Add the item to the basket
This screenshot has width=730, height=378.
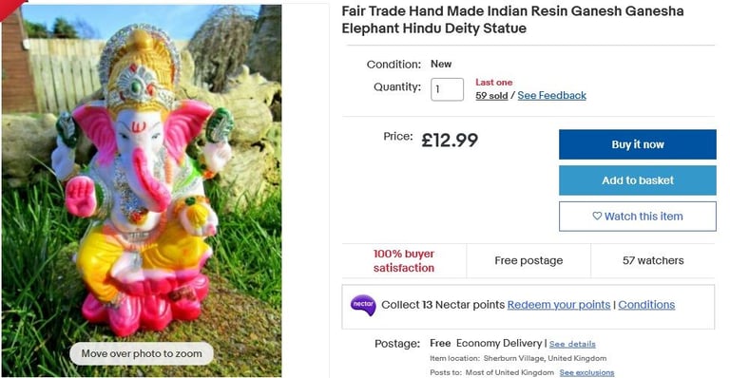[638, 180]
